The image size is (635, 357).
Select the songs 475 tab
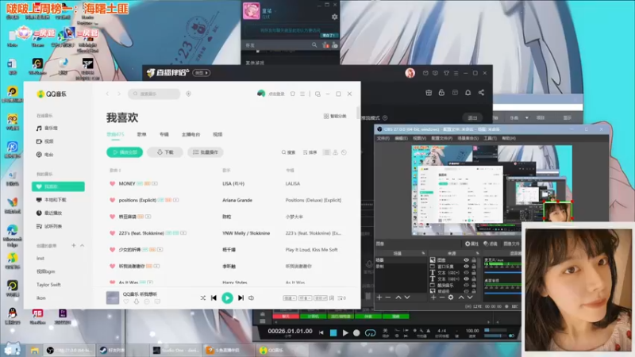115,134
